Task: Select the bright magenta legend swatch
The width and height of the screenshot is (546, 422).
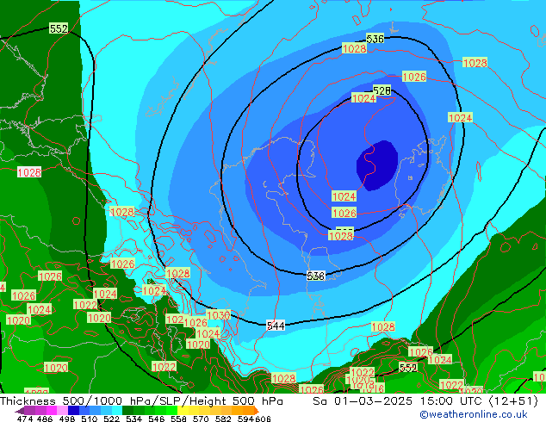Action: coord(51,410)
